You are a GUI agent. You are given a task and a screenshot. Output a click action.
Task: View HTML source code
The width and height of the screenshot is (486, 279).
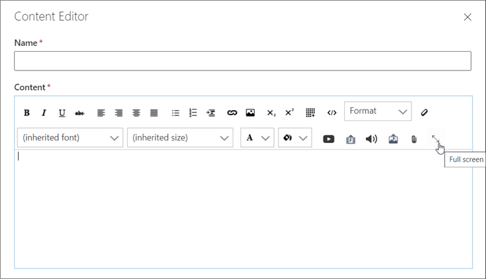[x=332, y=113]
